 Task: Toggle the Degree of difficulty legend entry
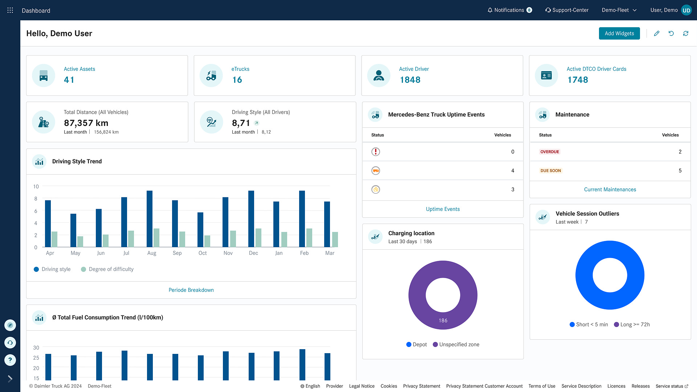tap(107, 269)
